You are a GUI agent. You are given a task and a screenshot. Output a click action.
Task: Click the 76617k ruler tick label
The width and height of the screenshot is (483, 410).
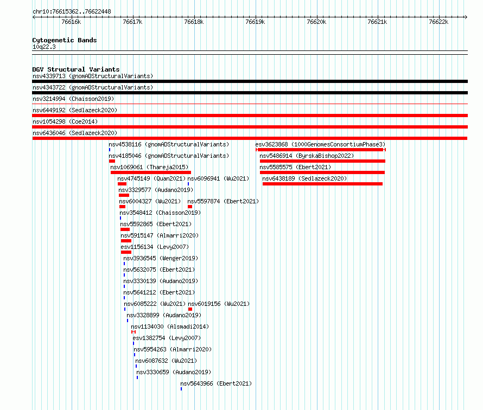[x=132, y=22]
